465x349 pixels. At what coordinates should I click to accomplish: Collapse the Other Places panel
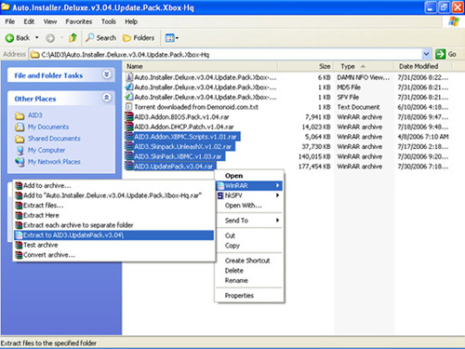pos(106,98)
